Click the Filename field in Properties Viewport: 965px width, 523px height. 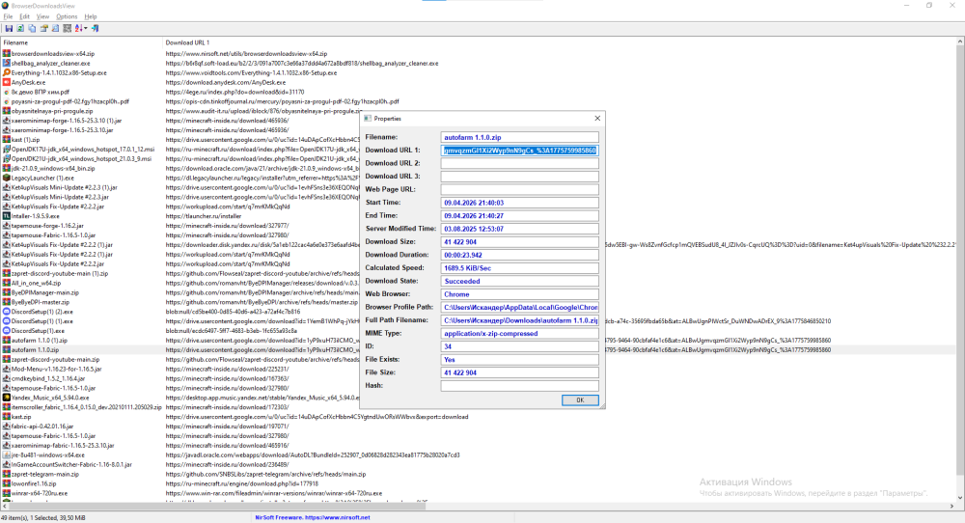[519, 137]
